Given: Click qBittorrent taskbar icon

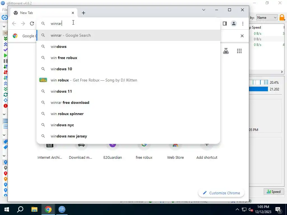Looking at the screenshot, I should (62, 209).
